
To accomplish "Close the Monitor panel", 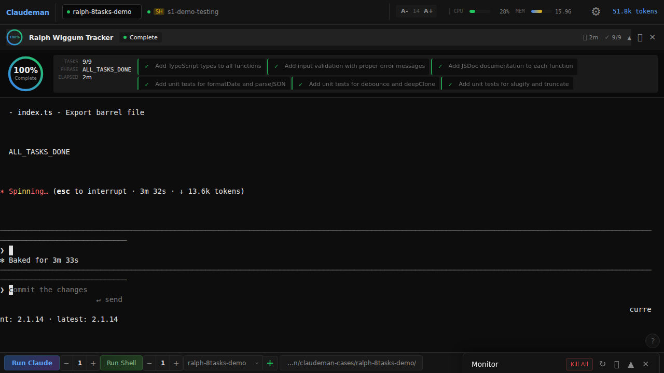I will click(x=646, y=364).
